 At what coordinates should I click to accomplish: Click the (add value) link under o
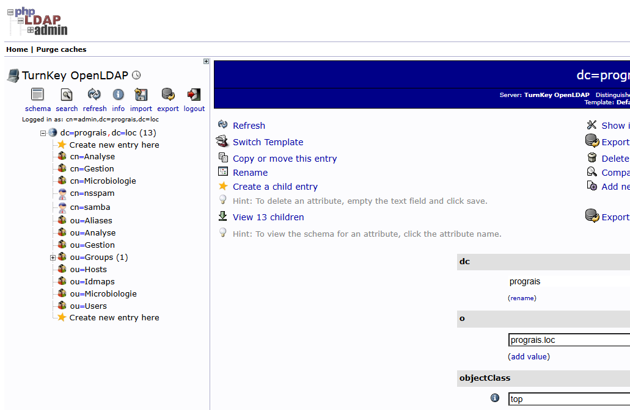[x=529, y=357]
